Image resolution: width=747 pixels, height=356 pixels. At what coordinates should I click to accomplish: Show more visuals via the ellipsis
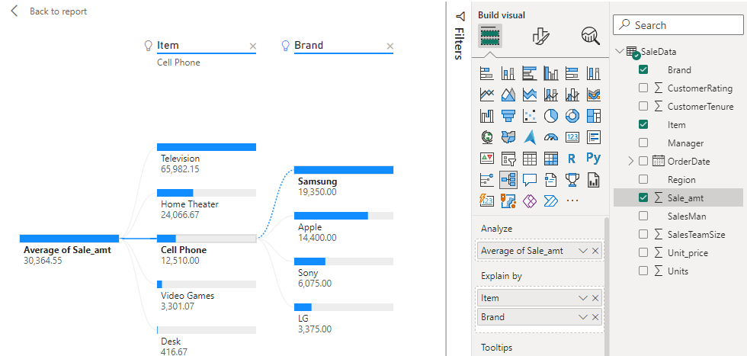click(x=572, y=200)
